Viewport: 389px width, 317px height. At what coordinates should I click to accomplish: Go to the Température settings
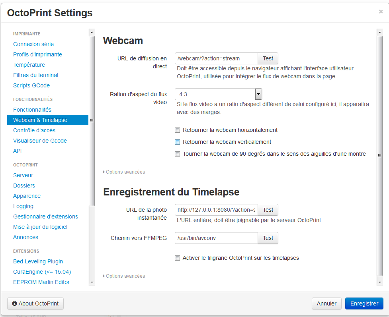pyautogui.click(x=29, y=65)
